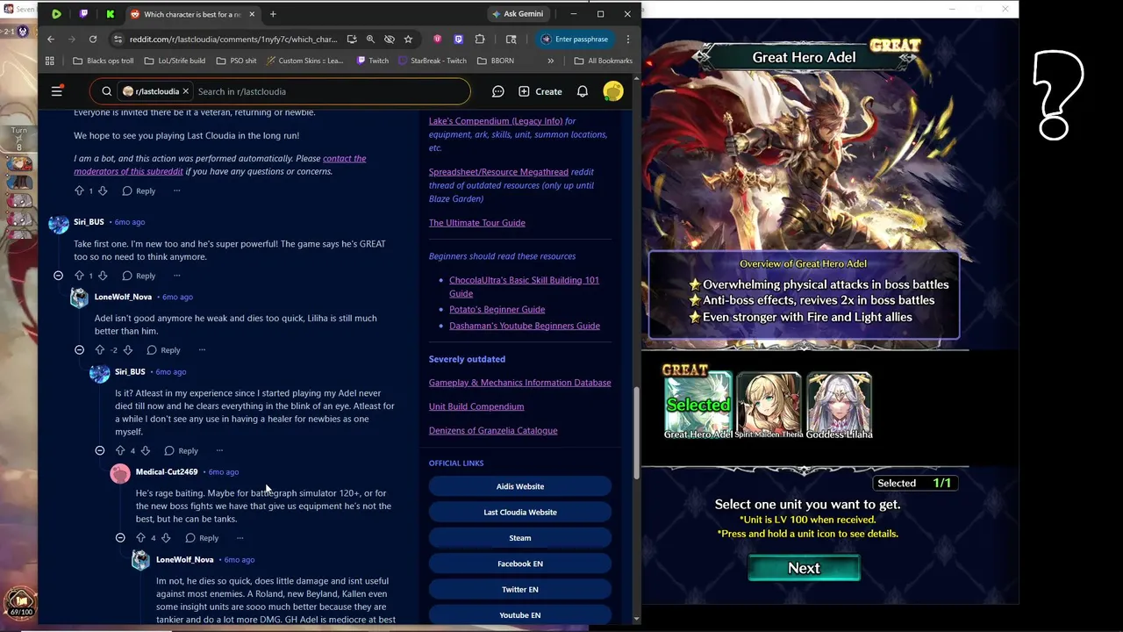Select Great Hero Adel unit icon in game
The image size is (1123, 632).
tap(698, 404)
